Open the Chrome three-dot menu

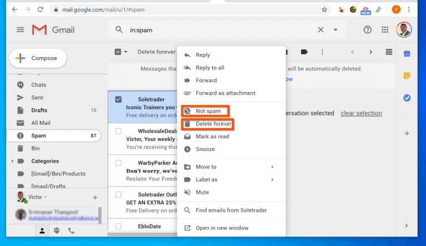pyautogui.click(x=409, y=9)
